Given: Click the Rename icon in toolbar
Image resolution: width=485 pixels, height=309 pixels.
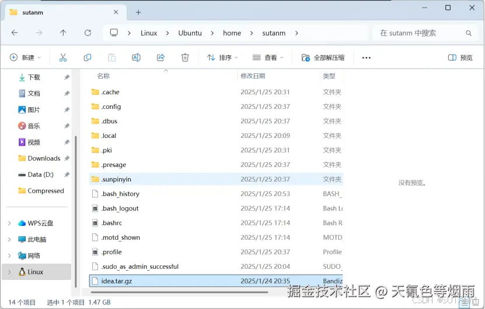Looking at the screenshot, I should click(x=136, y=58).
